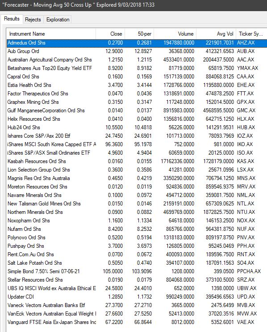Select New Talisman Gold Mines Ord Shs
The height and width of the screenshot is (332, 267).
click(137, 204)
